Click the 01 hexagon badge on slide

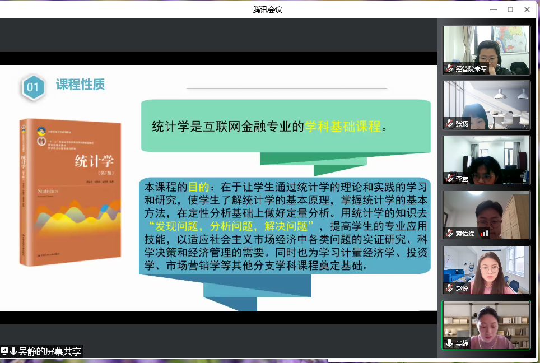click(x=33, y=87)
